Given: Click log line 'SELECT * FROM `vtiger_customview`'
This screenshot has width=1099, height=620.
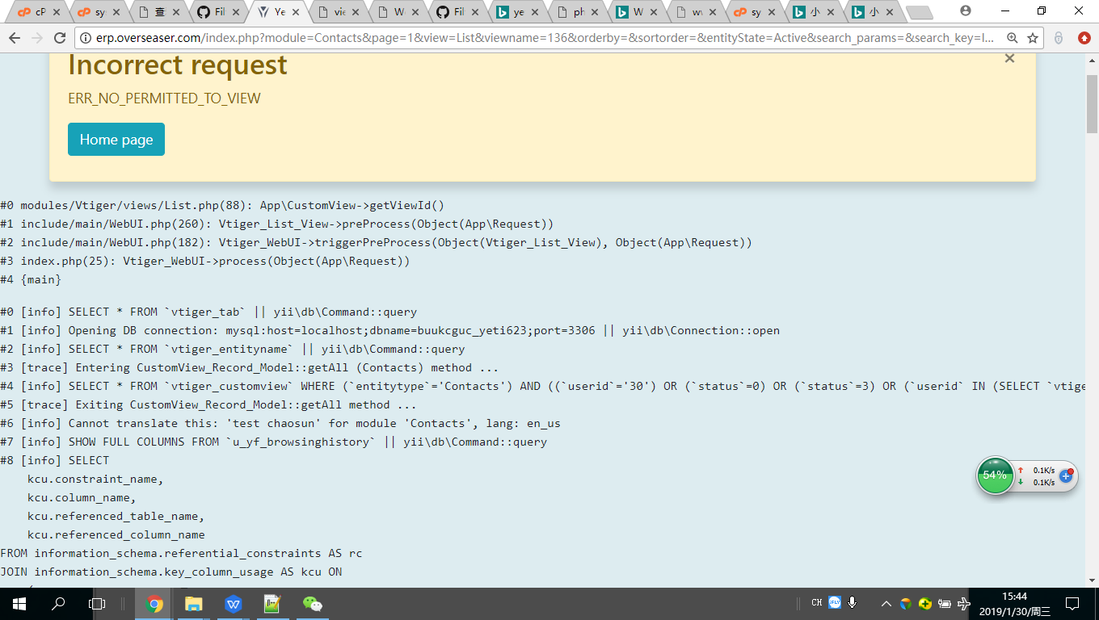Looking at the screenshot, I should pos(542,387).
